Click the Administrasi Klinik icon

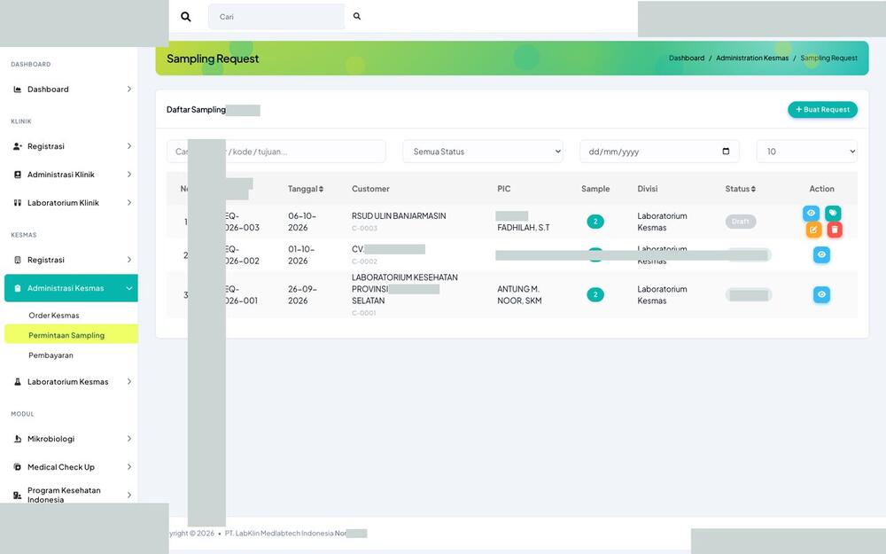click(x=18, y=175)
